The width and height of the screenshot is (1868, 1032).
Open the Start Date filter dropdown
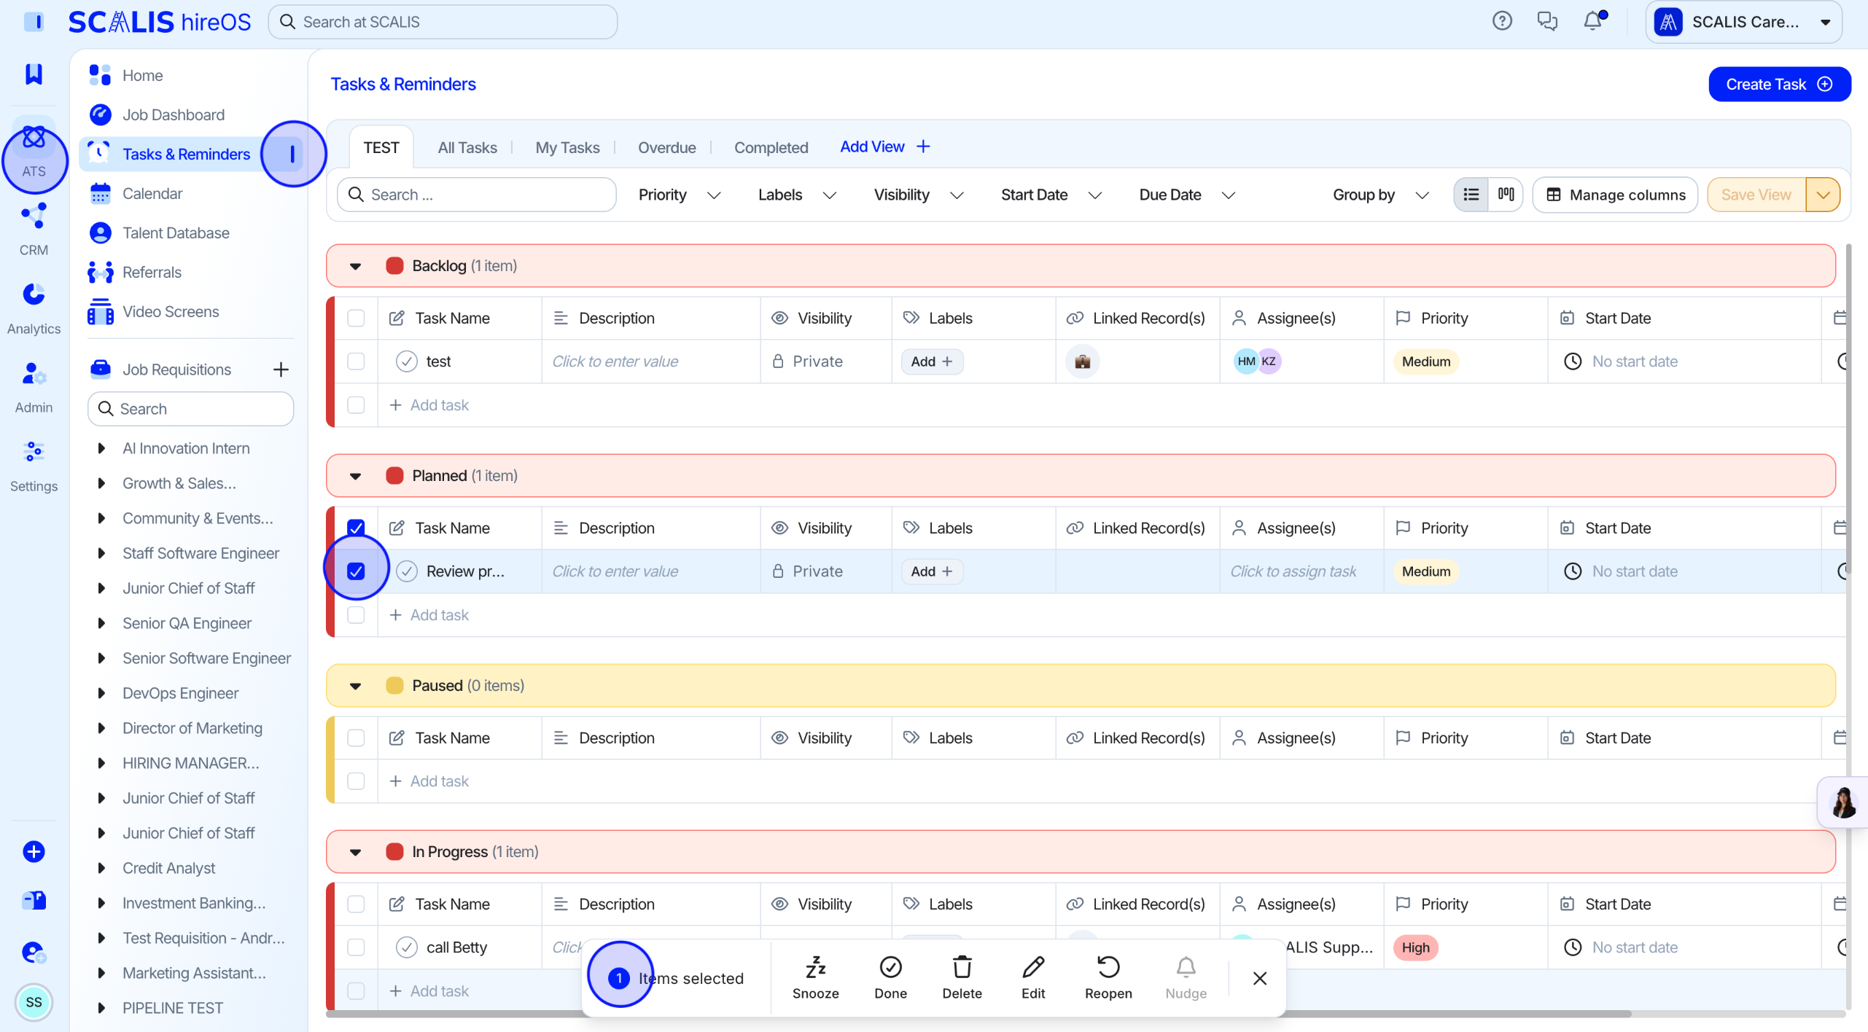[1050, 195]
